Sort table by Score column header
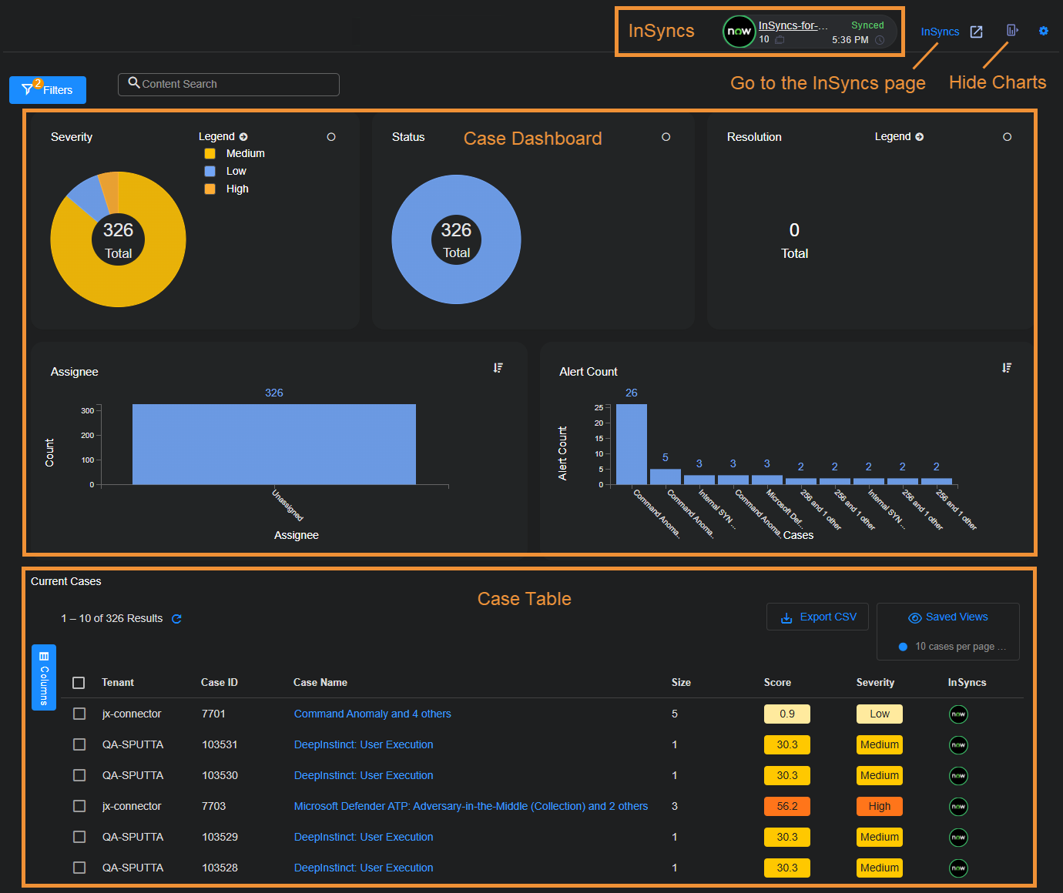 777,683
